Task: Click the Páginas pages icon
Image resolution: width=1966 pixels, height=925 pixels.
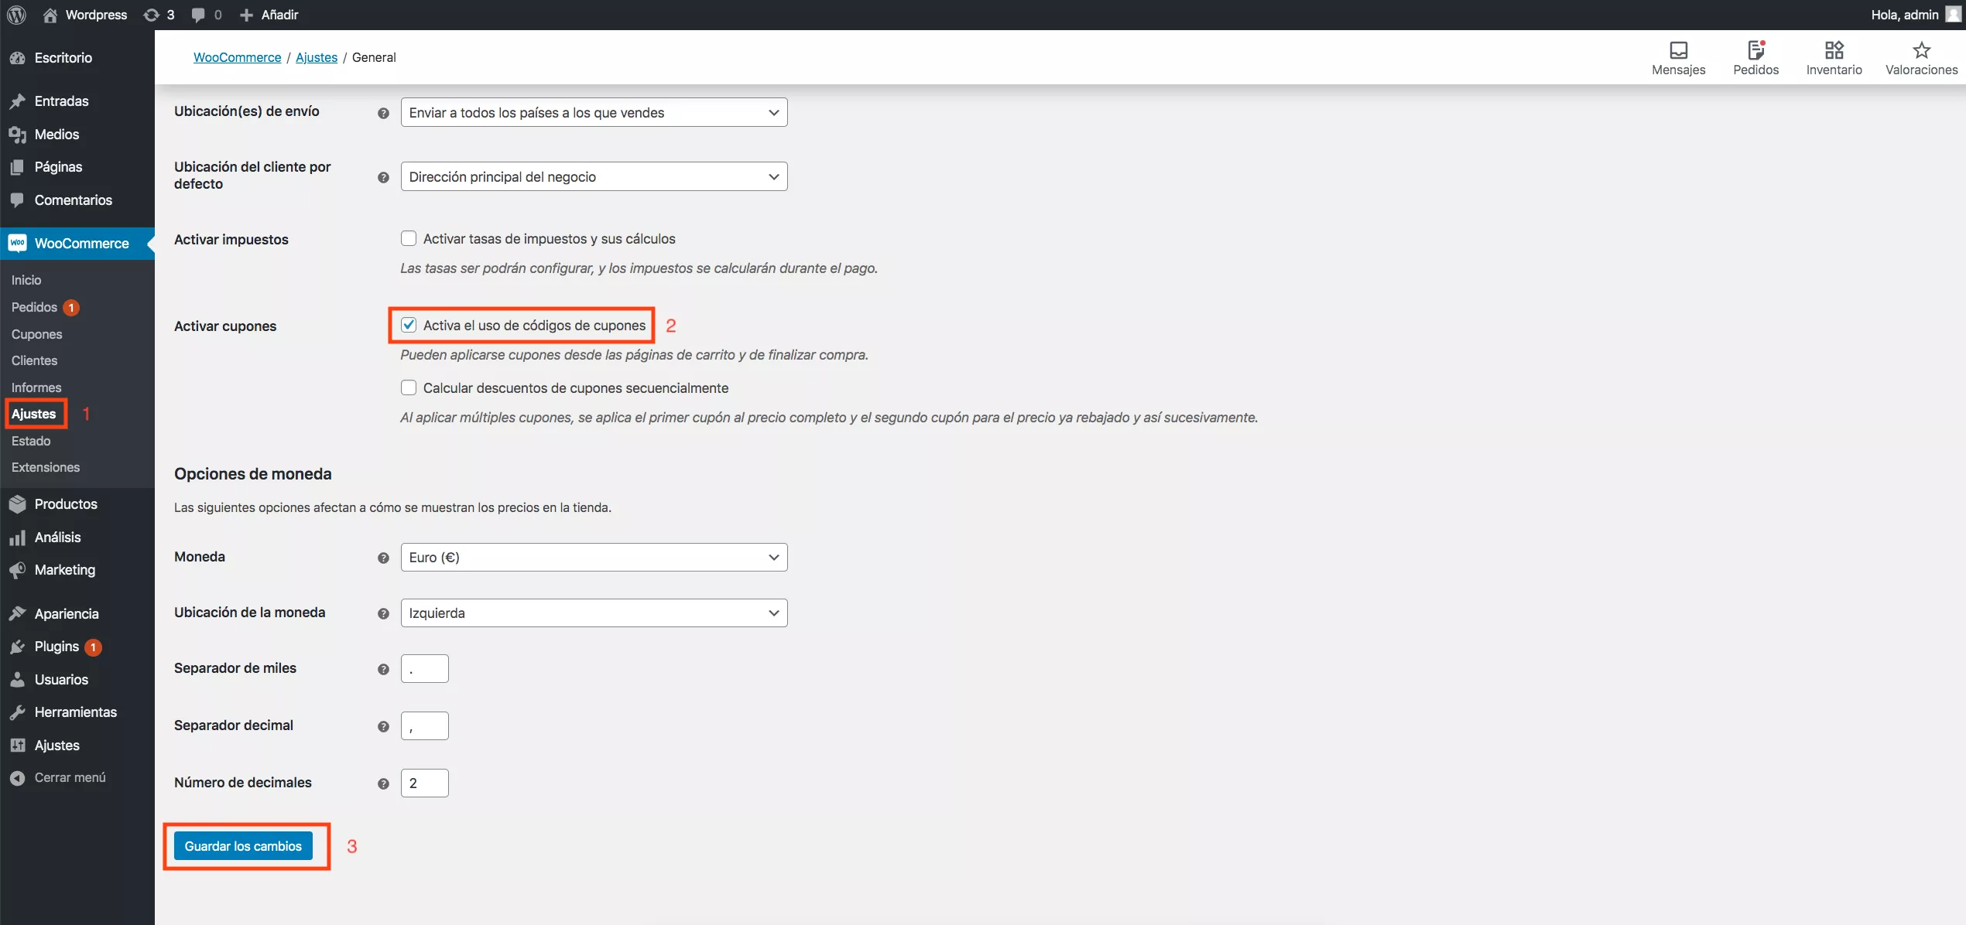Action: [x=17, y=167]
